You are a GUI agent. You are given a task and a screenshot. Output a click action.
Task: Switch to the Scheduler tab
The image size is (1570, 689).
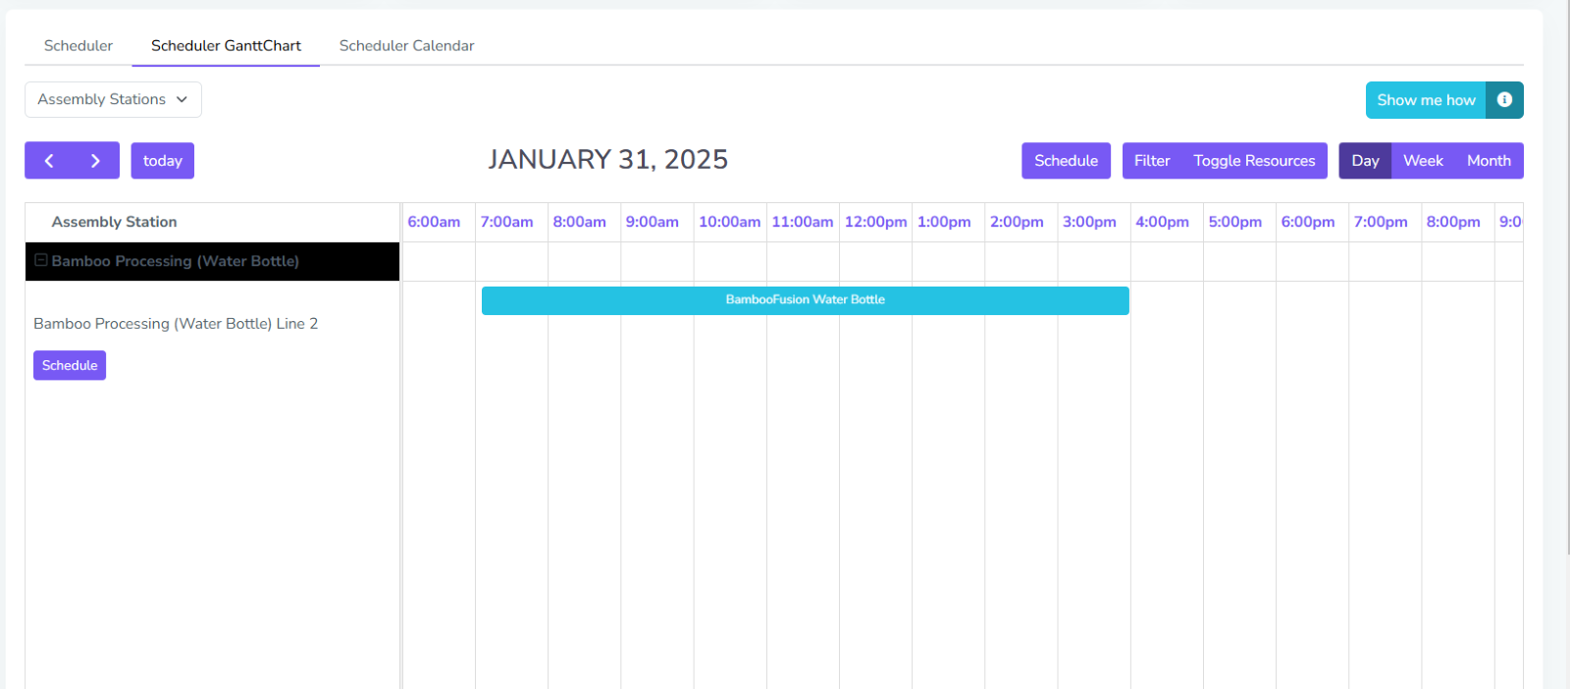click(78, 46)
